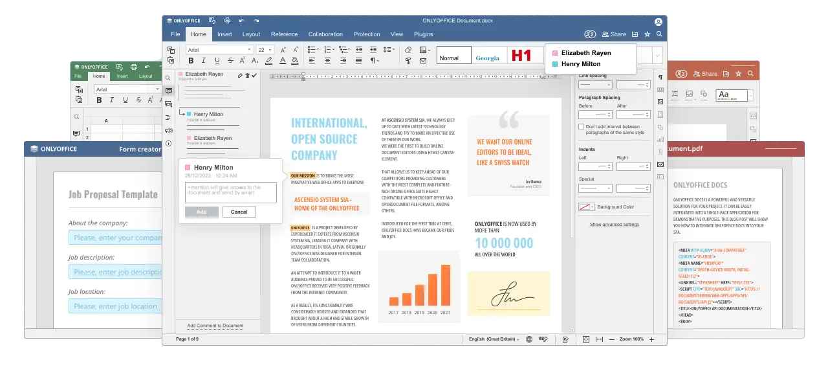Click the Show advanced settings link

[x=614, y=225]
